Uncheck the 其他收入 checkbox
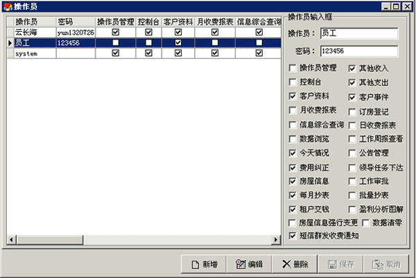Viewport: 416px width, 278px height. click(x=352, y=69)
